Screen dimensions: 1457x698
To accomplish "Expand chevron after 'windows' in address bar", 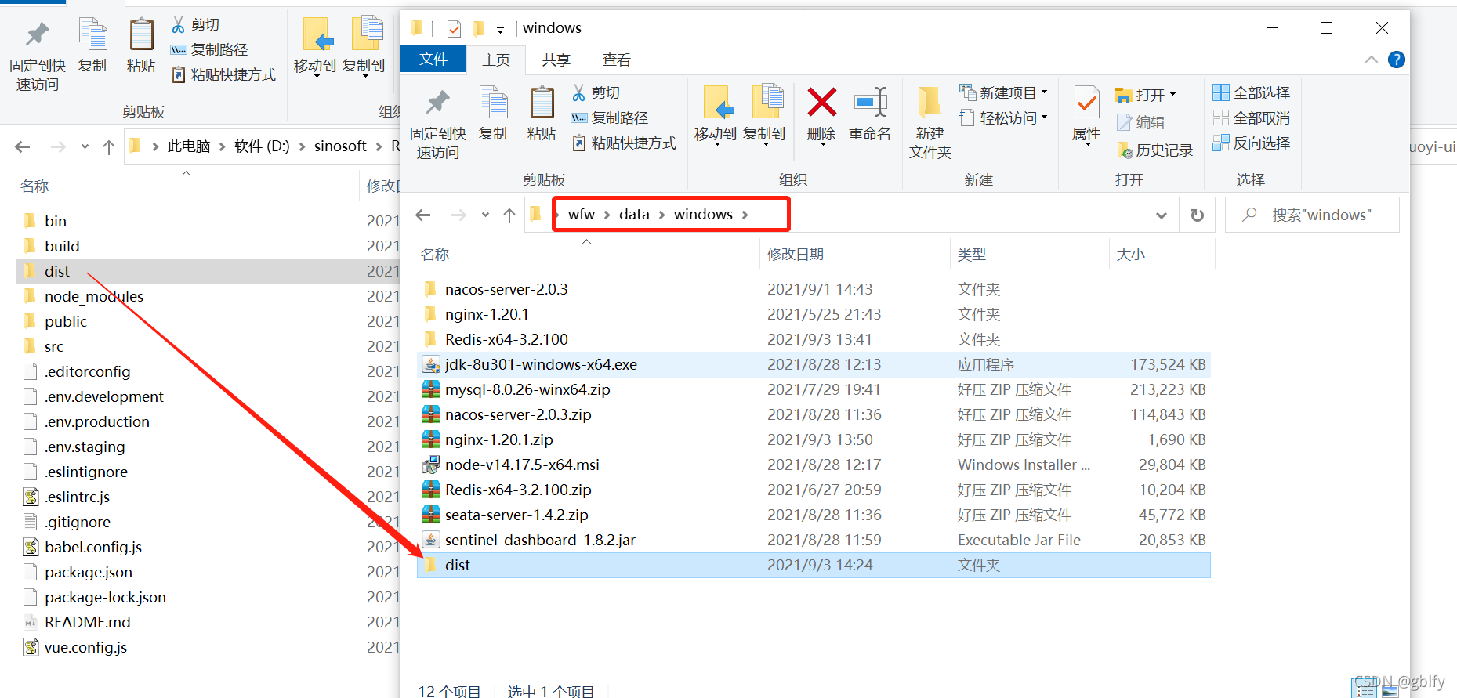I will click(x=745, y=215).
